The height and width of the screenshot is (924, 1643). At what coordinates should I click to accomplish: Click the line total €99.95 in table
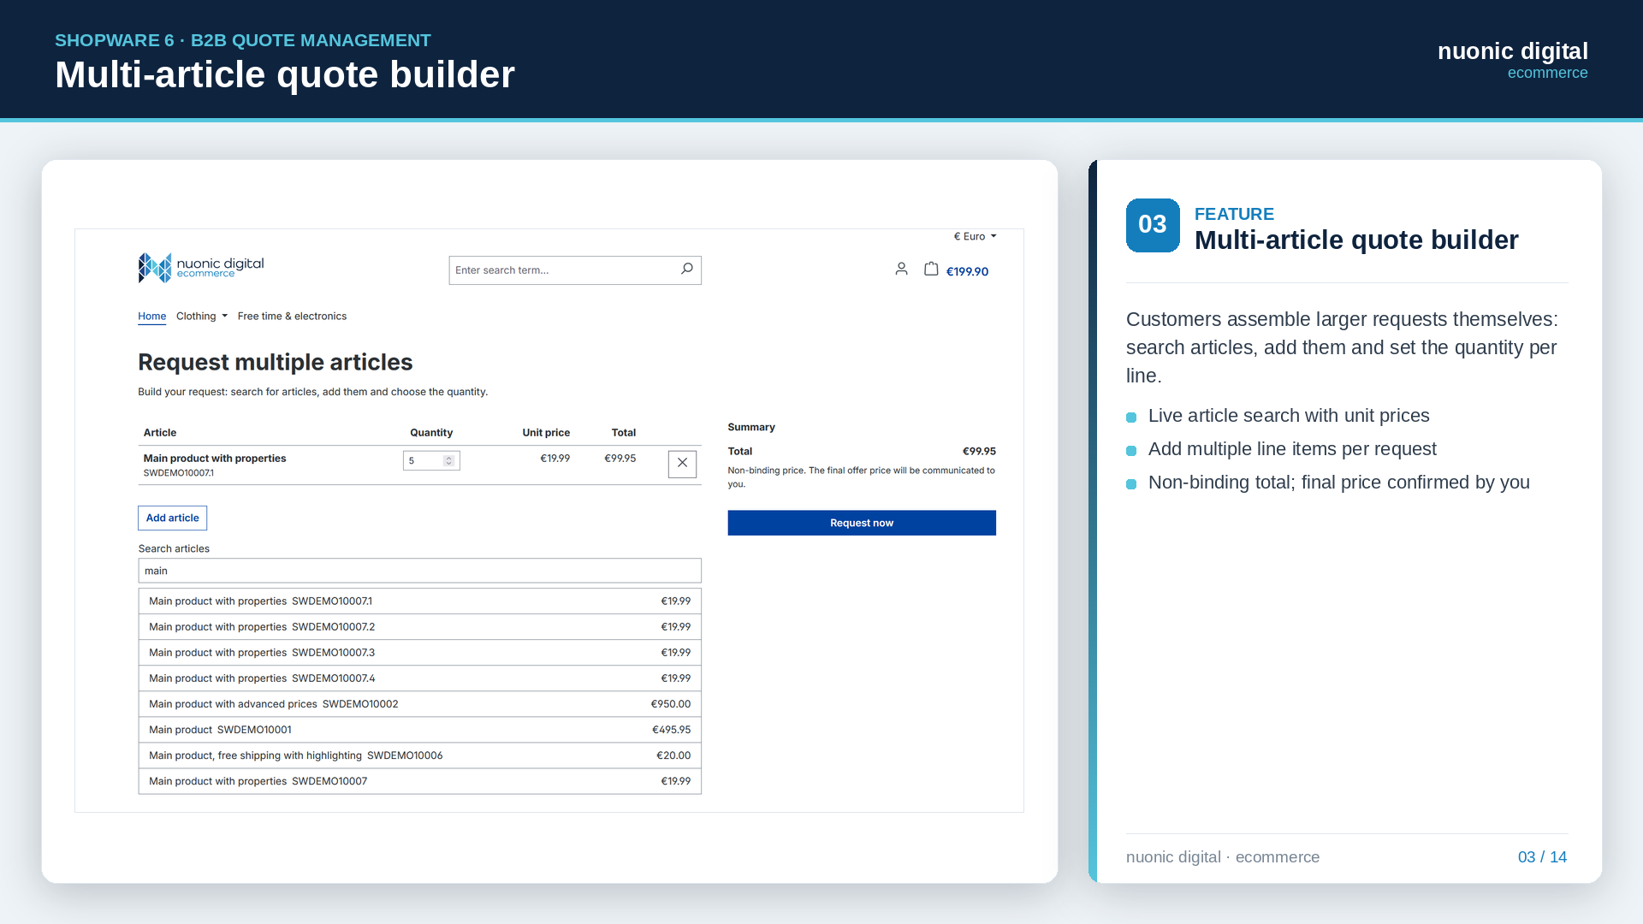pos(620,459)
